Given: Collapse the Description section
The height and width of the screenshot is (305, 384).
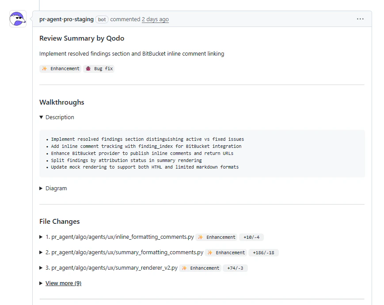Looking at the screenshot, I should point(57,117).
